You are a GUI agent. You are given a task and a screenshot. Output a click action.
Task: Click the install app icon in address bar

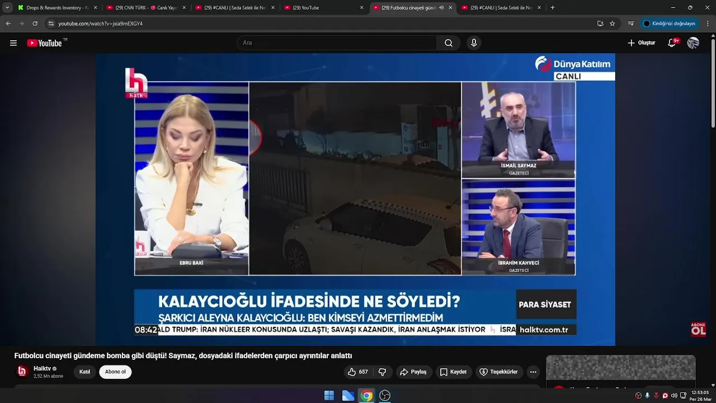point(600,24)
